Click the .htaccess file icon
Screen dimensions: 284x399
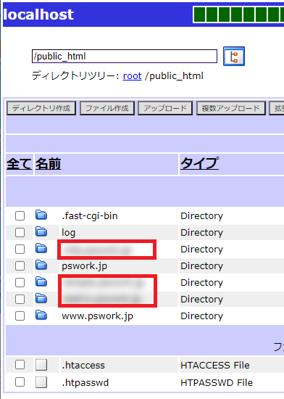(x=41, y=365)
